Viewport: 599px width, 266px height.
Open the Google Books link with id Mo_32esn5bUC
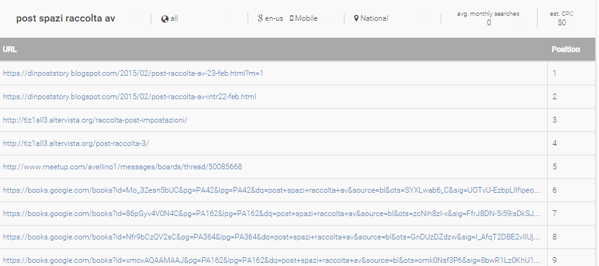tap(272, 190)
